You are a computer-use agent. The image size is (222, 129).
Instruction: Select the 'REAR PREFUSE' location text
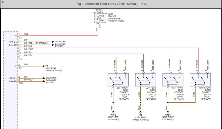[116, 17]
